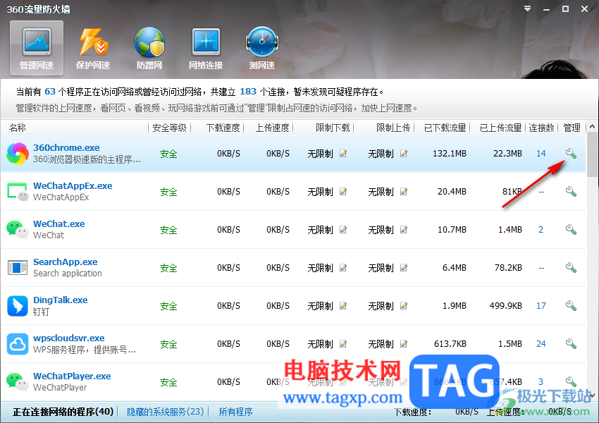Edit download limit for SearchApp.exe

click(343, 267)
